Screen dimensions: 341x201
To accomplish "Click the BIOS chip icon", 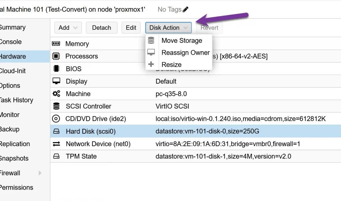I will [56, 69].
